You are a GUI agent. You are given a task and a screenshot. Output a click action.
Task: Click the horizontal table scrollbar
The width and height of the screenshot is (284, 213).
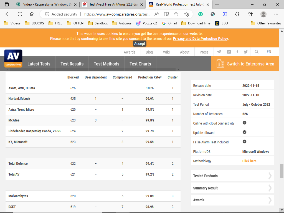click(x=92, y=70)
